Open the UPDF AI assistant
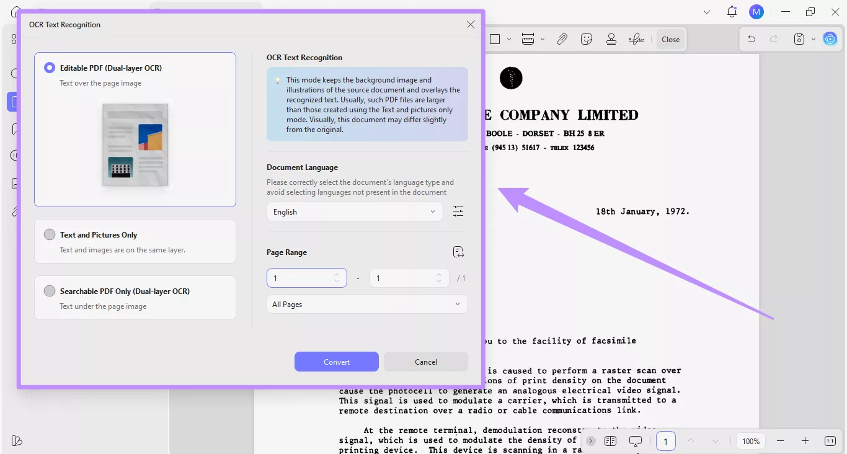The width and height of the screenshot is (847, 454). 830,38
